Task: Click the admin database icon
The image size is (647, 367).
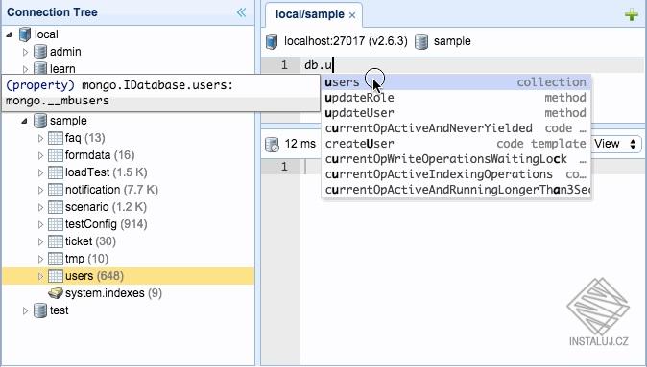Action: tap(40, 52)
